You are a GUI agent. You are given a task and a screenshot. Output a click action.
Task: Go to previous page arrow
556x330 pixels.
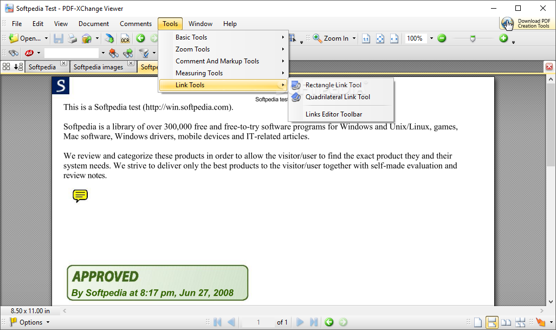point(231,322)
